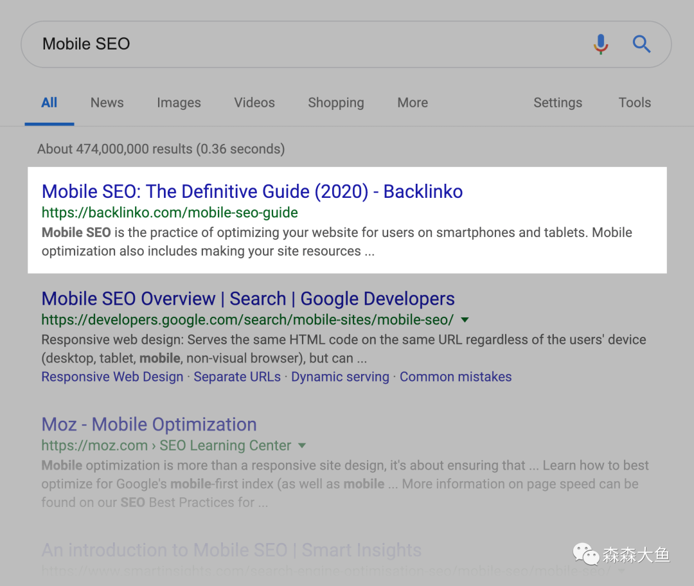Switch to the News tab
This screenshot has height=586, width=694.
click(x=107, y=103)
